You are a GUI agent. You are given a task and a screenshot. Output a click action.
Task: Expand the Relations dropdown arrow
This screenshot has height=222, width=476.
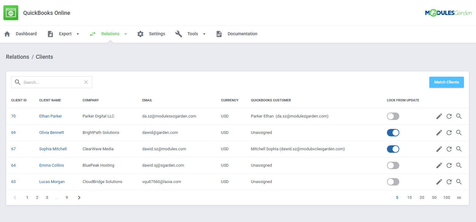coord(126,34)
